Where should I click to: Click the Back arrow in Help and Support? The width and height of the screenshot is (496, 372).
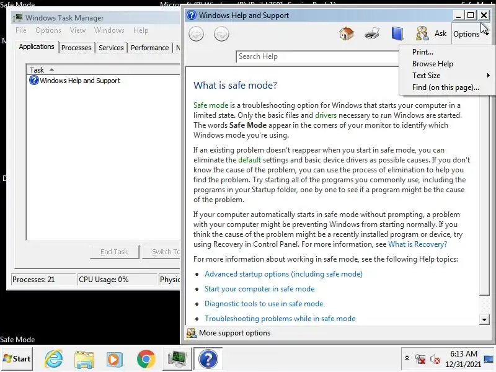(196, 34)
